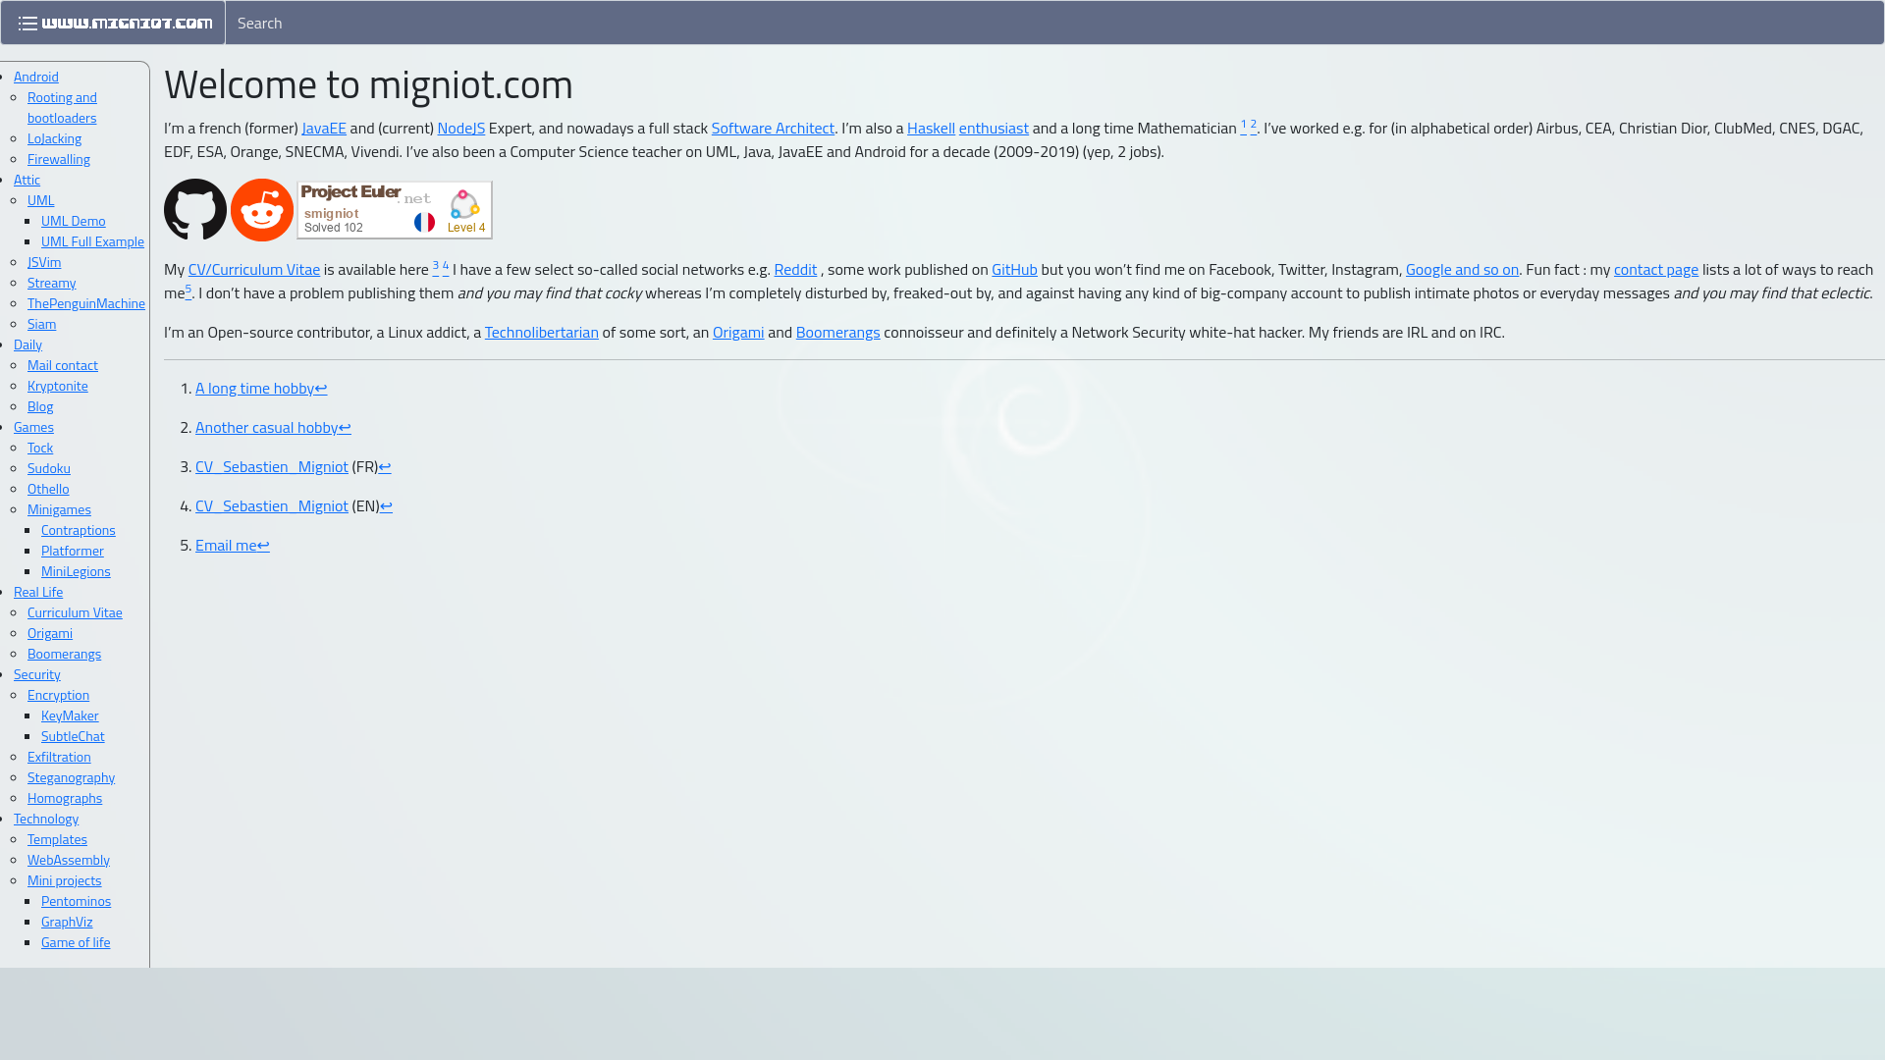Follow back-arrow of footnote A long time hobby

pyautogui.click(x=321, y=388)
